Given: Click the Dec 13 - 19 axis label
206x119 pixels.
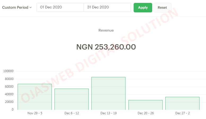Looking at the screenshot, I should tap(108, 113).
